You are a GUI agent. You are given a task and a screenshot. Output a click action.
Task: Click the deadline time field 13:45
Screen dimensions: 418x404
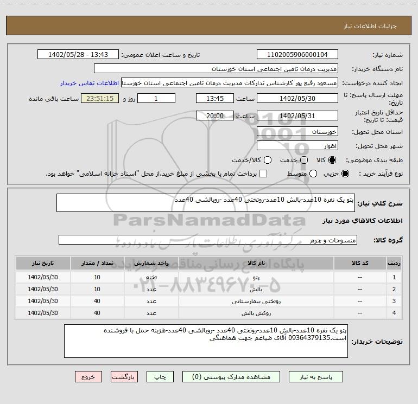215,98
